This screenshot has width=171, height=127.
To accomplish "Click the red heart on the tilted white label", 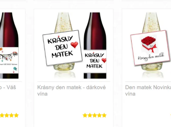I will click(74, 45).
